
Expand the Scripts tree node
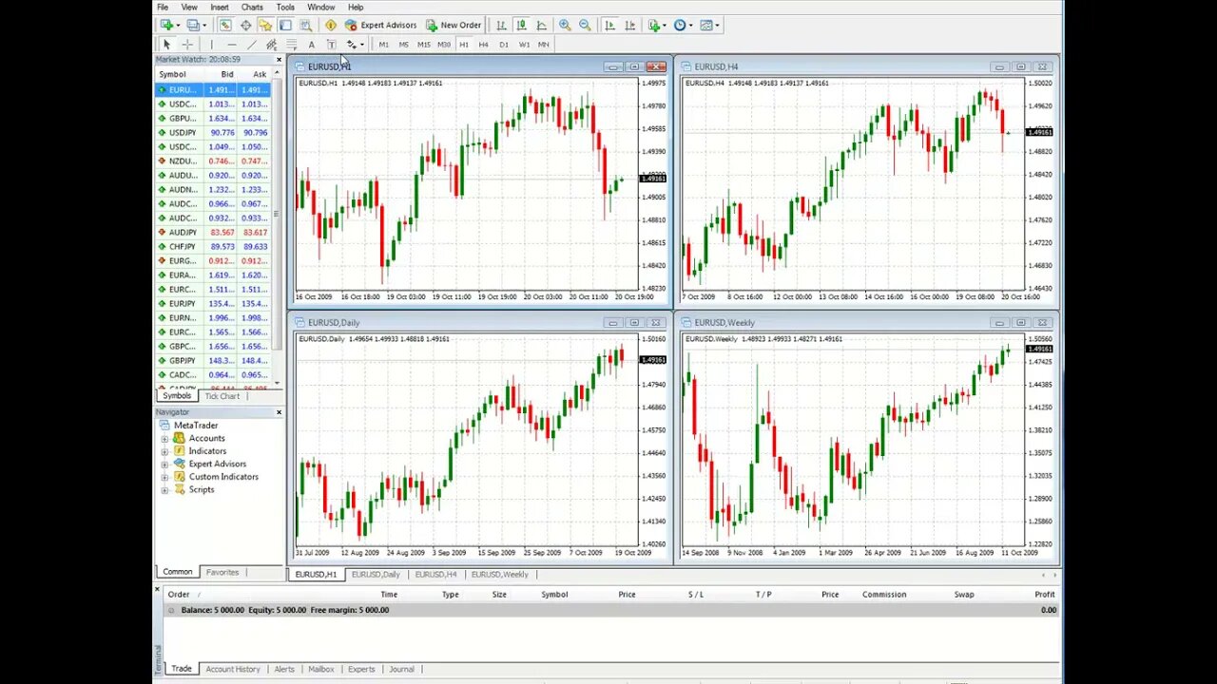[164, 490]
